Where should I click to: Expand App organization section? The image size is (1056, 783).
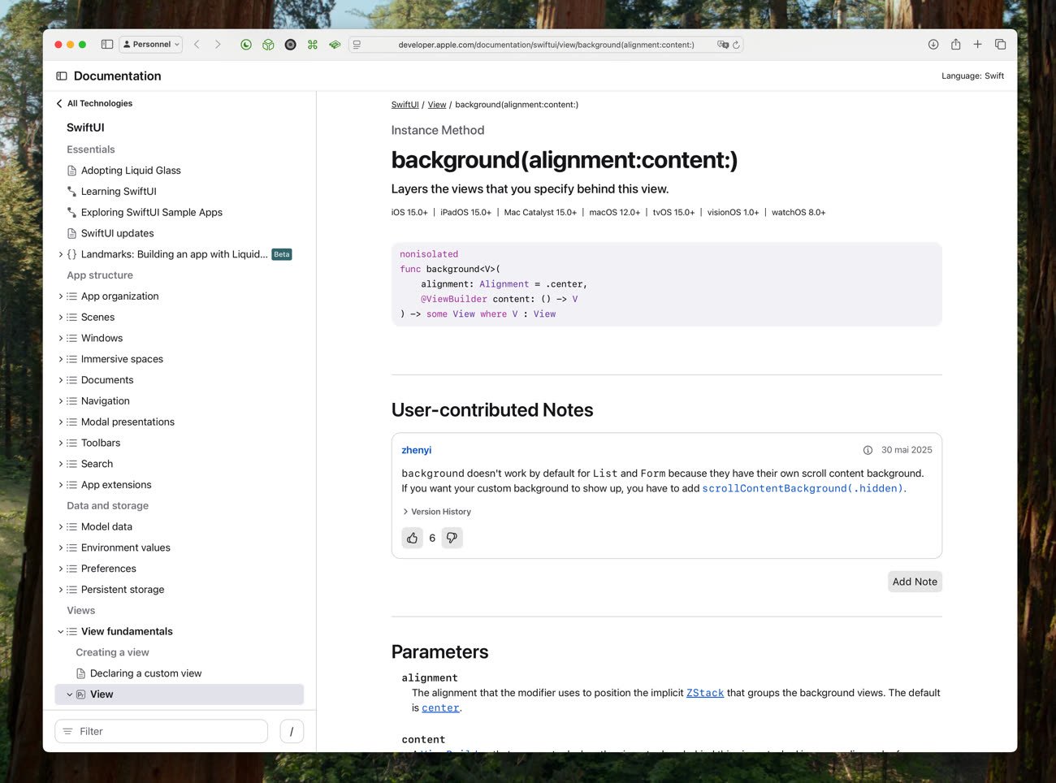coord(60,296)
